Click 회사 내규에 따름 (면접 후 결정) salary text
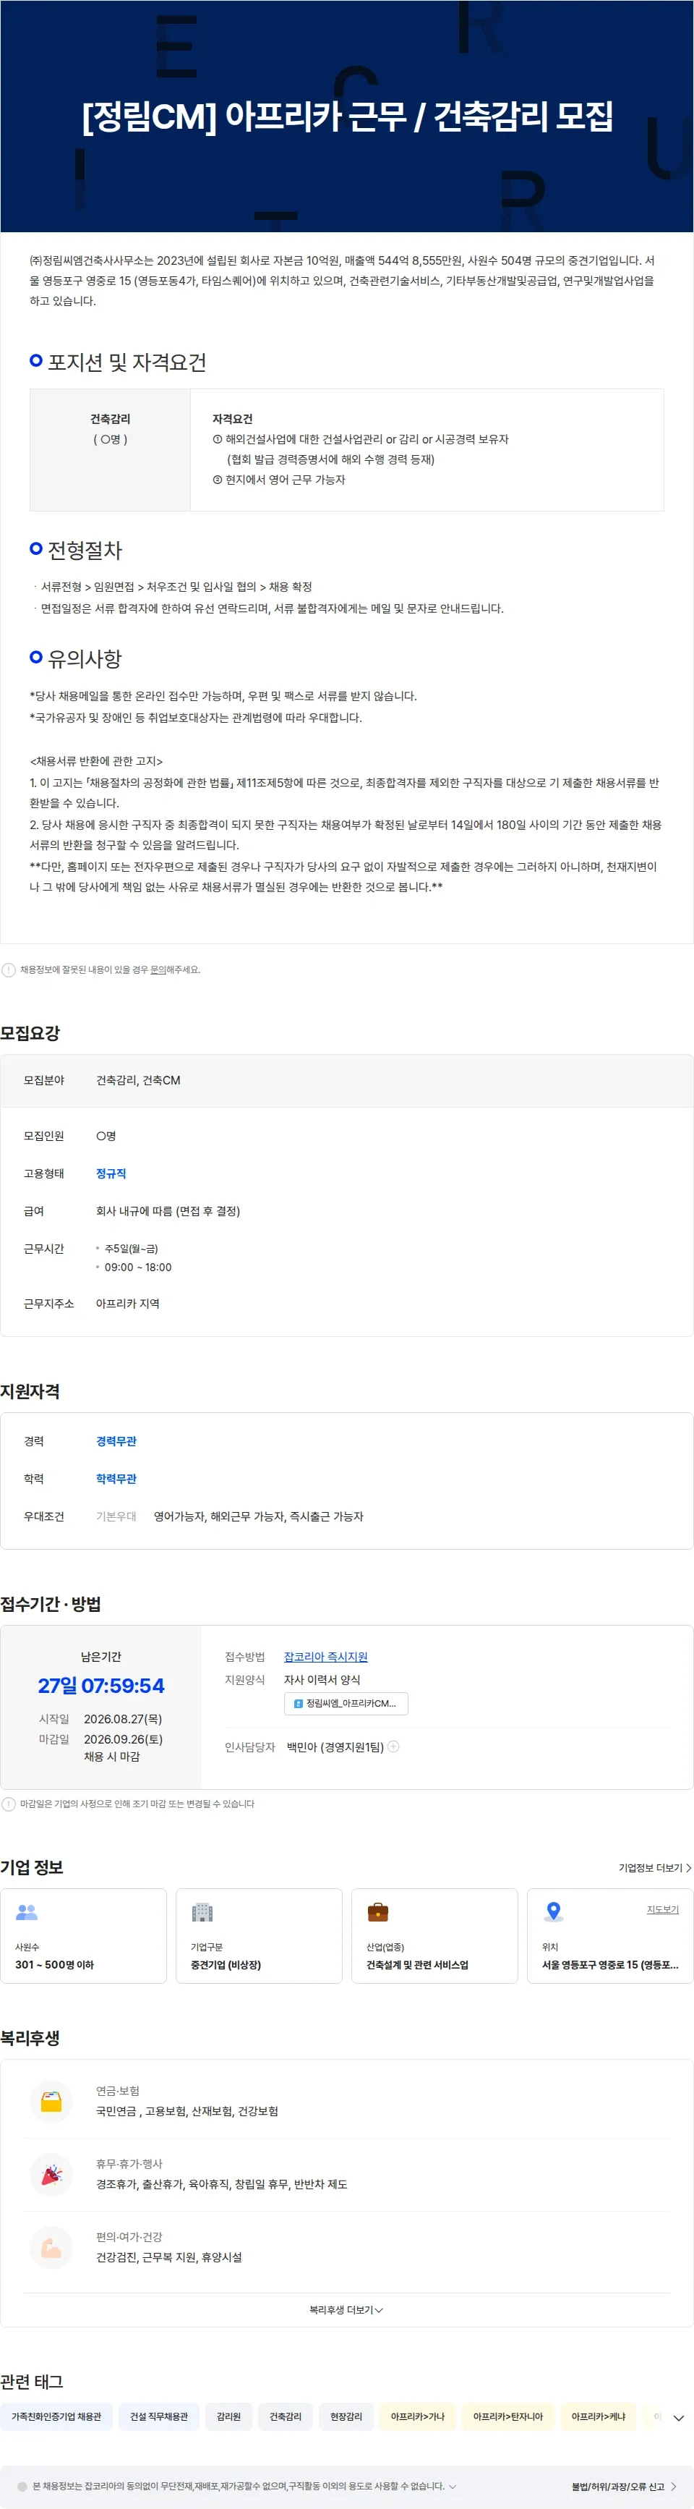This screenshot has width=694, height=2509. click(x=168, y=1210)
